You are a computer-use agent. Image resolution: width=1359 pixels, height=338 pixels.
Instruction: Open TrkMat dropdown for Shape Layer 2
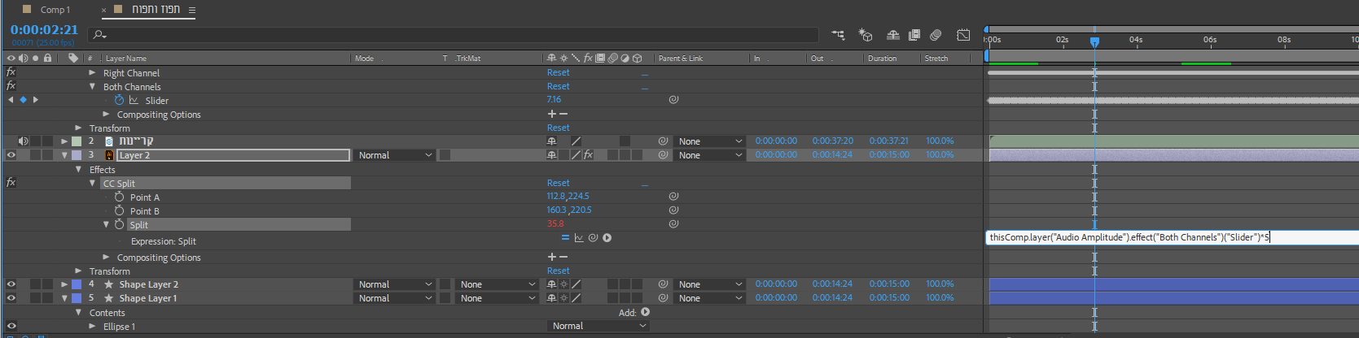497,284
